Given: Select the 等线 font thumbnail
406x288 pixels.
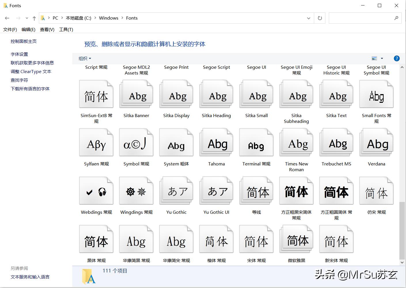Looking at the screenshot, I should [x=256, y=190].
